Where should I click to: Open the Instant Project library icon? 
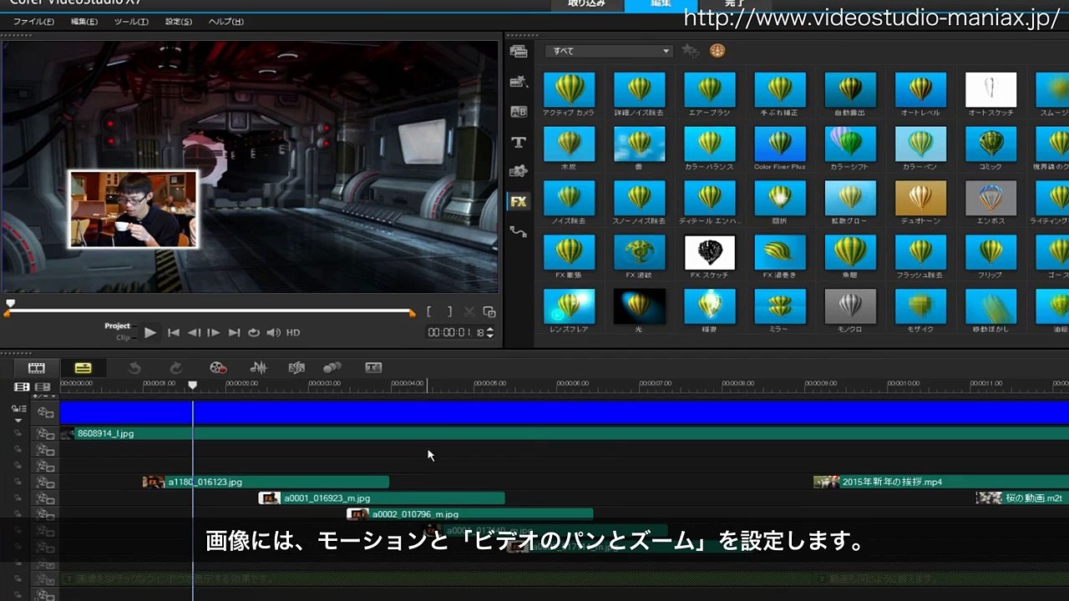pyautogui.click(x=519, y=82)
